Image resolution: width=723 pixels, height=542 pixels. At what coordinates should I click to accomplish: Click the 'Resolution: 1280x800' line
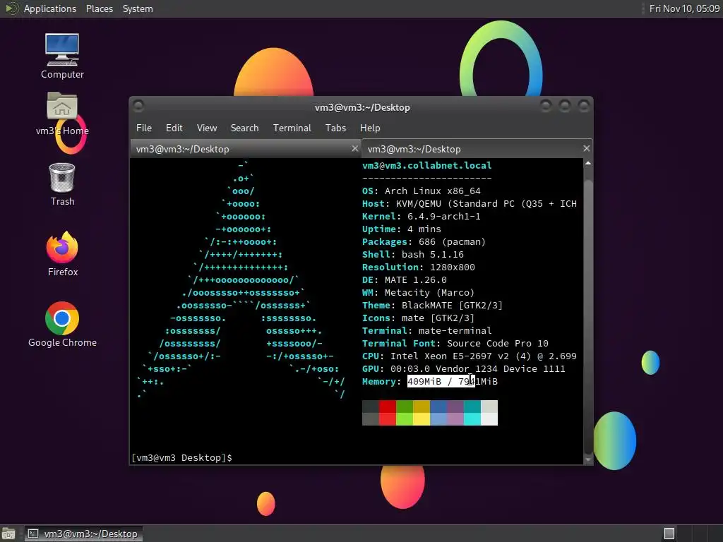pos(418,267)
